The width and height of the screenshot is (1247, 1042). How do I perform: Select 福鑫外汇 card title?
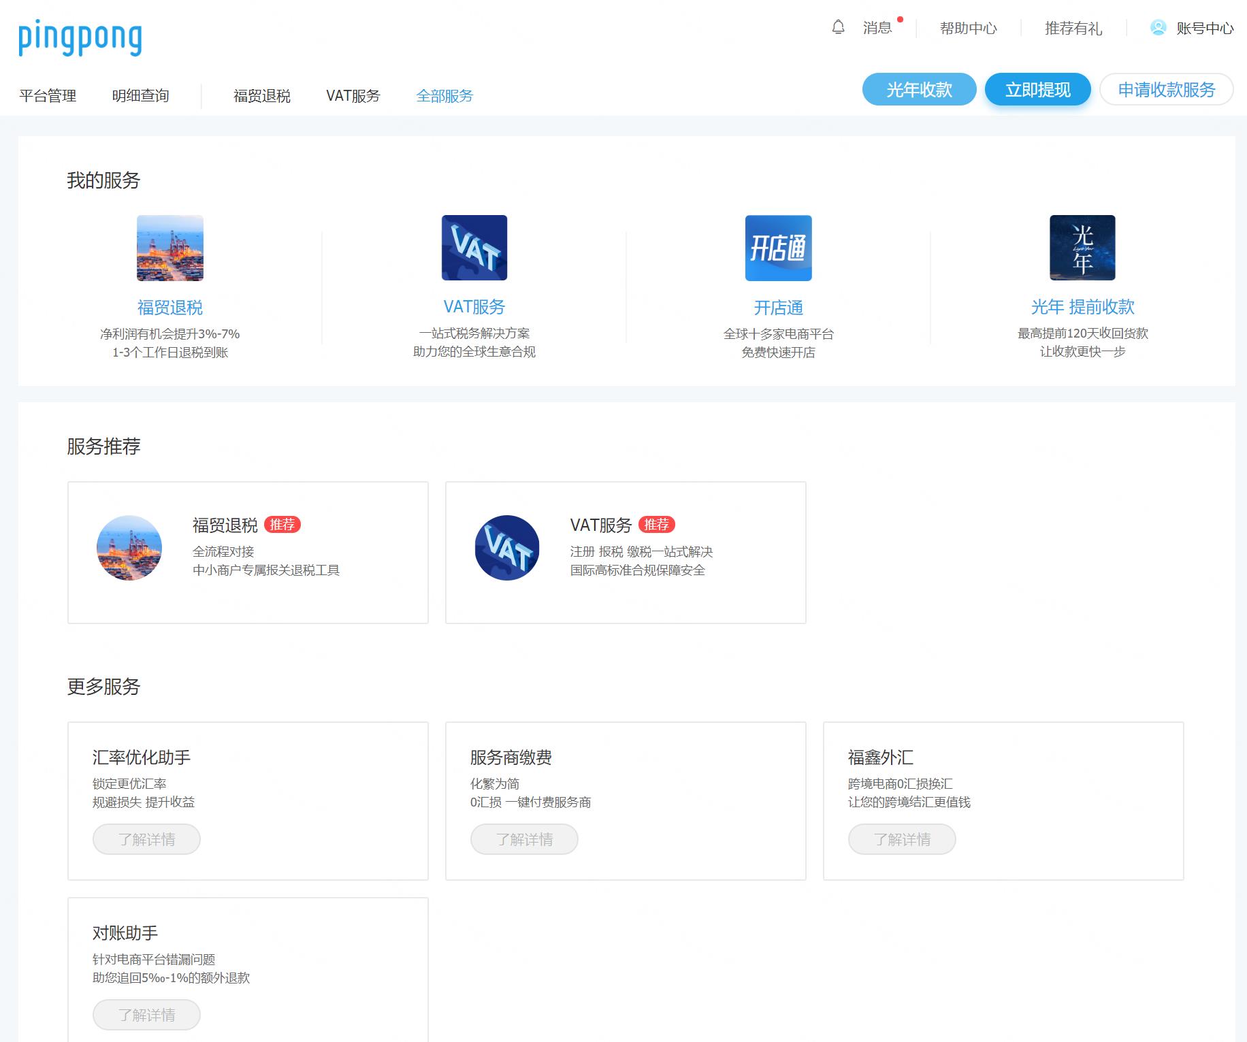point(881,758)
